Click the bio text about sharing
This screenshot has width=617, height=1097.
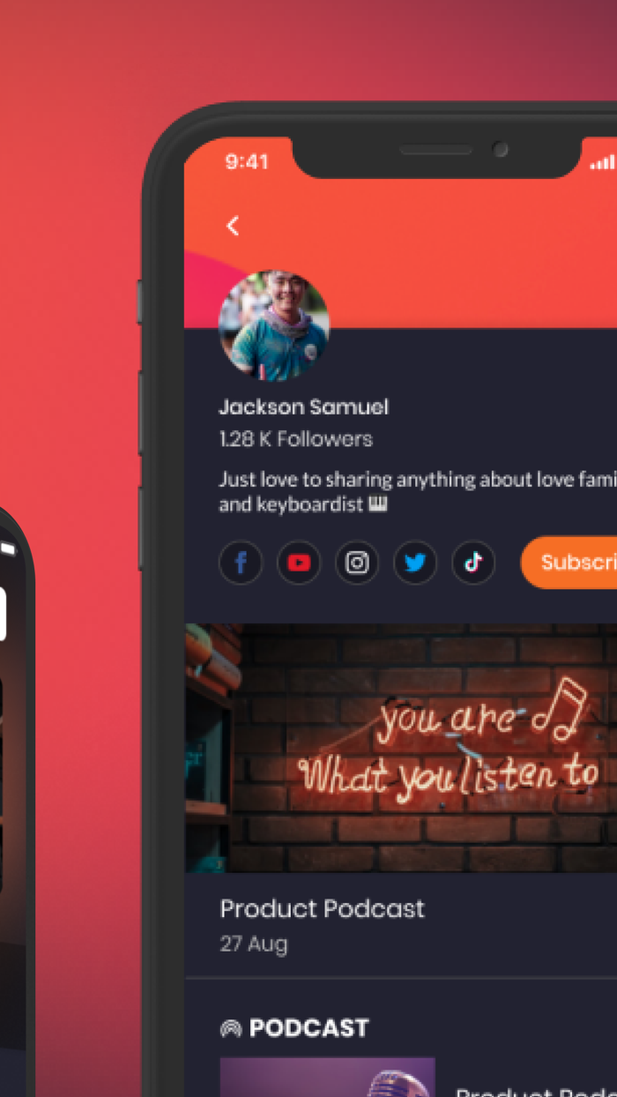418,492
